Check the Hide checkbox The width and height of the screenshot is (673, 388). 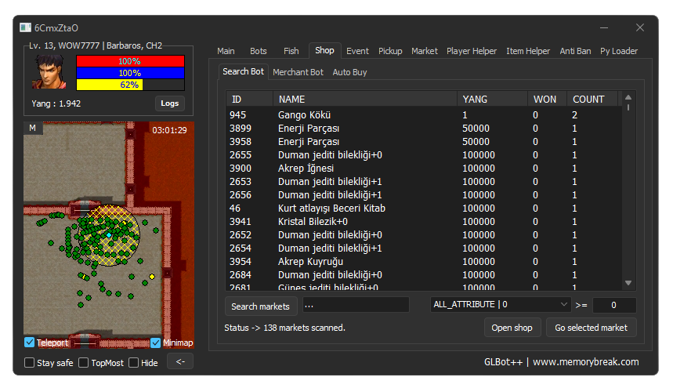[134, 363]
